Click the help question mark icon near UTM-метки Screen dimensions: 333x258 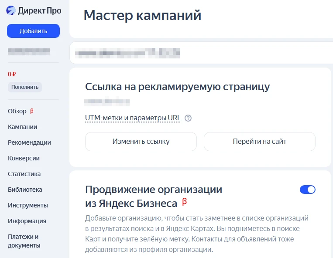click(x=188, y=118)
